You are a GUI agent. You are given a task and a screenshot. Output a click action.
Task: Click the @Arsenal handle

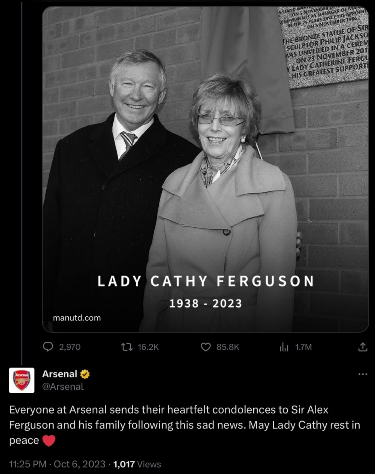(x=63, y=386)
